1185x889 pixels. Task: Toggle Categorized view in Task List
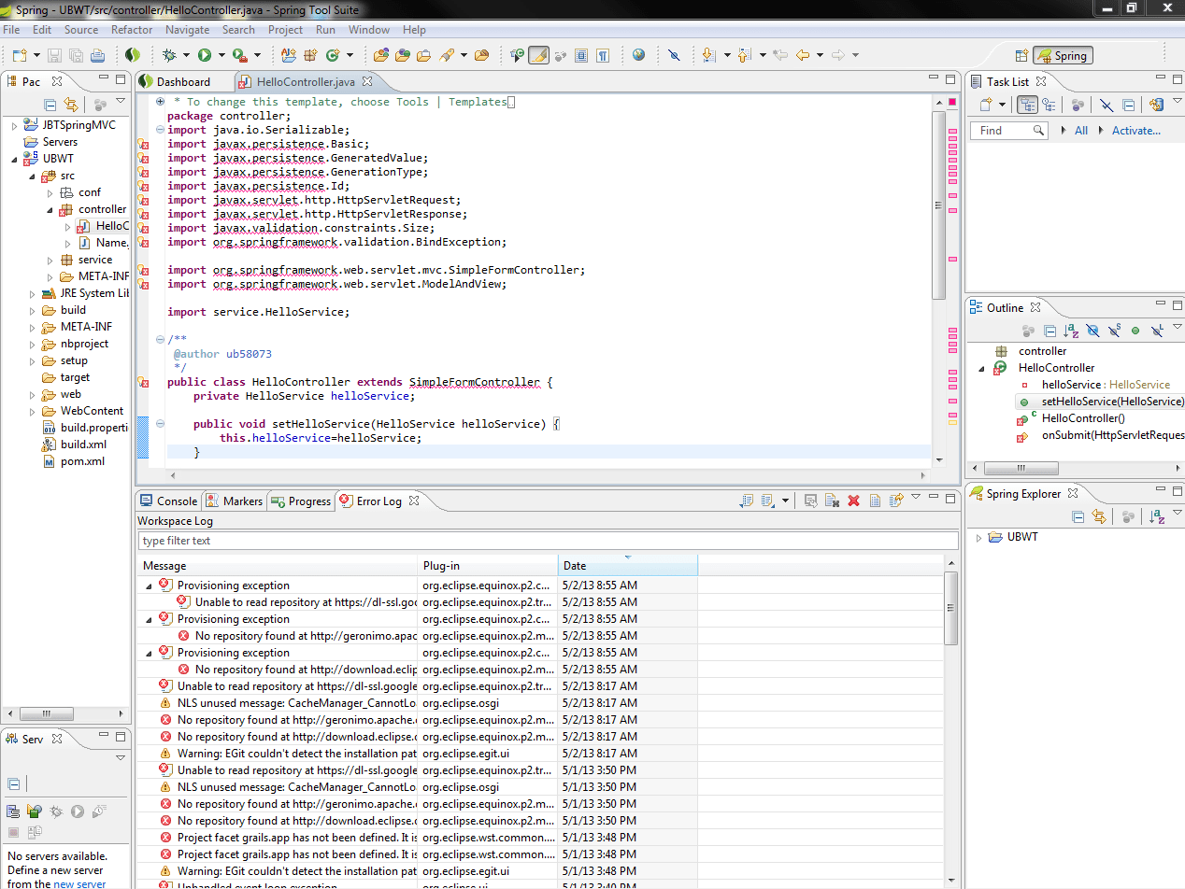pos(1027,106)
